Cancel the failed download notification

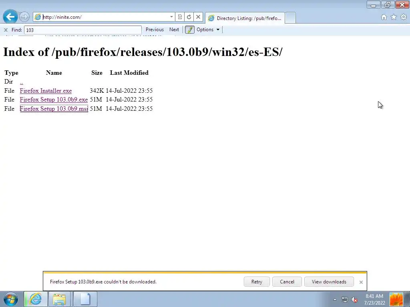click(x=287, y=282)
